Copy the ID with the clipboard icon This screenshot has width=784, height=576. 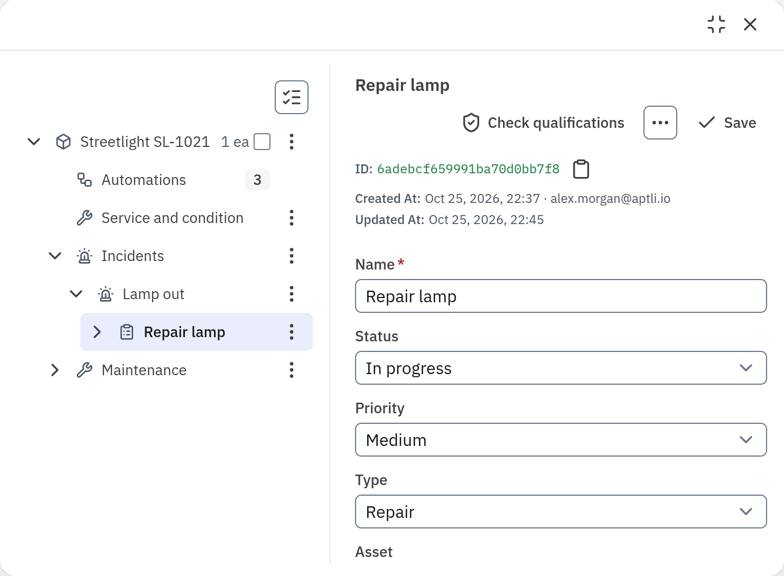tap(581, 169)
